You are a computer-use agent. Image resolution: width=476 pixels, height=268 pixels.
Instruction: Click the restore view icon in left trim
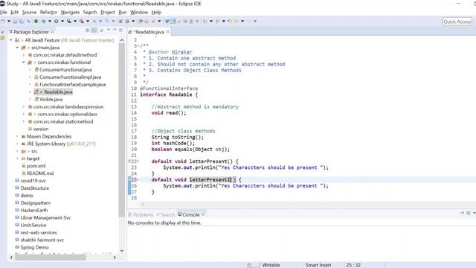point(3,32)
